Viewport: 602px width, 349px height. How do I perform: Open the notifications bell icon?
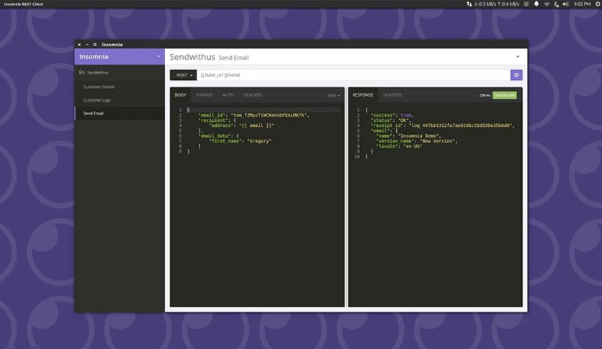pos(536,4)
